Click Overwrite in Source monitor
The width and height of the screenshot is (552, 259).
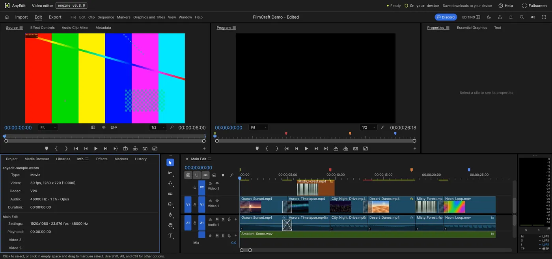coord(135,148)
